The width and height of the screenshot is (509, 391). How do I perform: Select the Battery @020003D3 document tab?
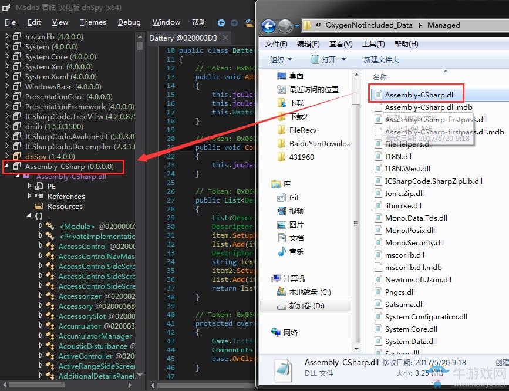tap(183, 38)
